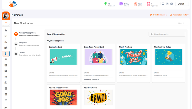
Task: Open the wallet Balance icon
Action: click(x=121, y=4)
